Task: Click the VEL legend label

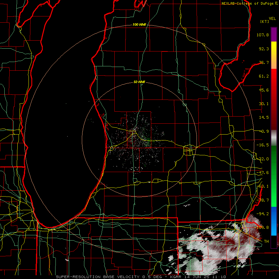Action: [x=272, y=19]
